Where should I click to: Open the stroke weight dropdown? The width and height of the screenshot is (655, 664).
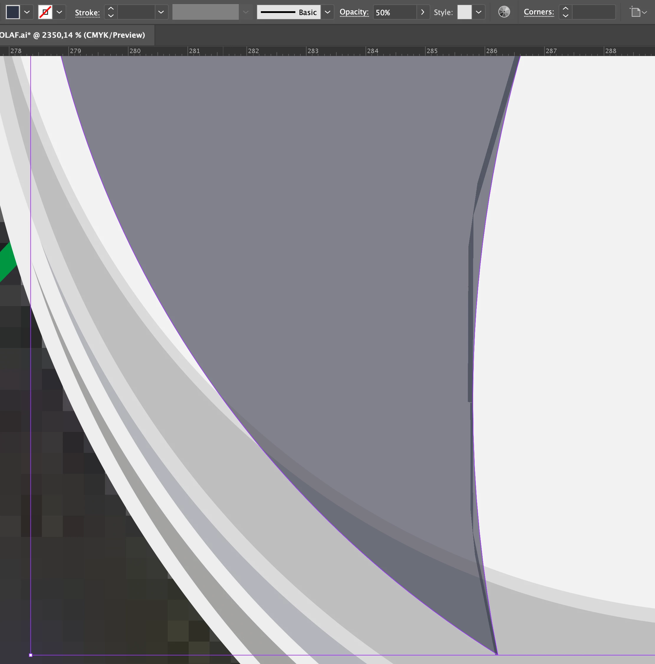pos(161,12)
